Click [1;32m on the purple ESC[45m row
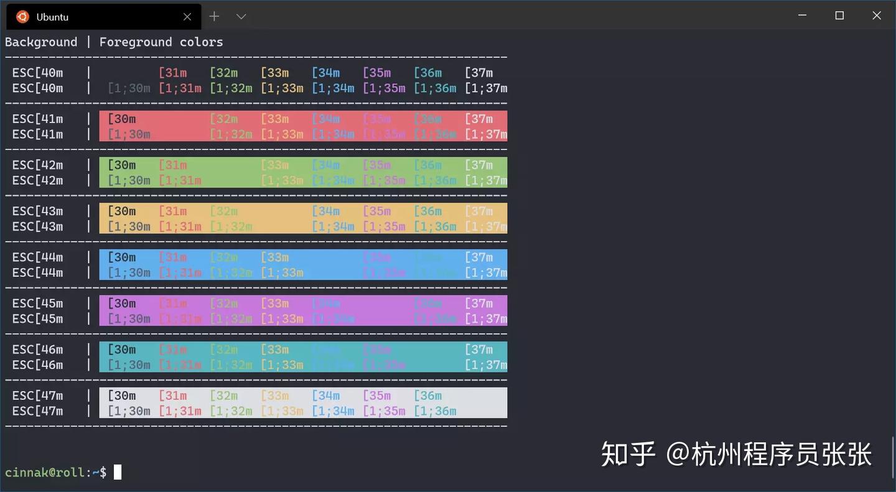Image resolution: width=896 pixels, height=492 pixels. [231, 318]
